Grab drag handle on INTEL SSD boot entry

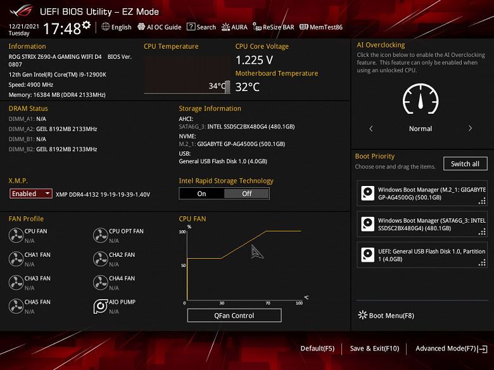coord(483,231)
